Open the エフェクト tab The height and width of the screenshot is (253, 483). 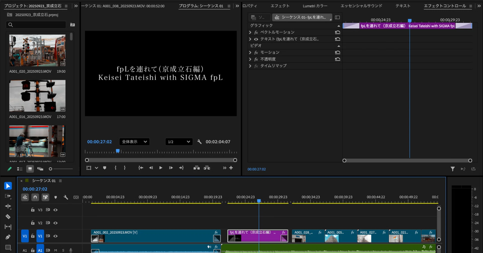click(x=280, y=6)
